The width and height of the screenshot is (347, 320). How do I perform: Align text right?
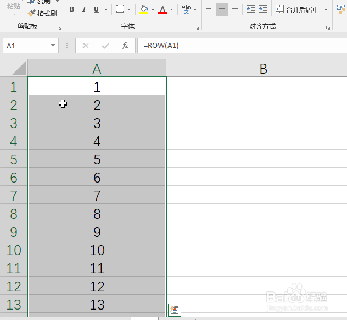(x=234, y=9)
